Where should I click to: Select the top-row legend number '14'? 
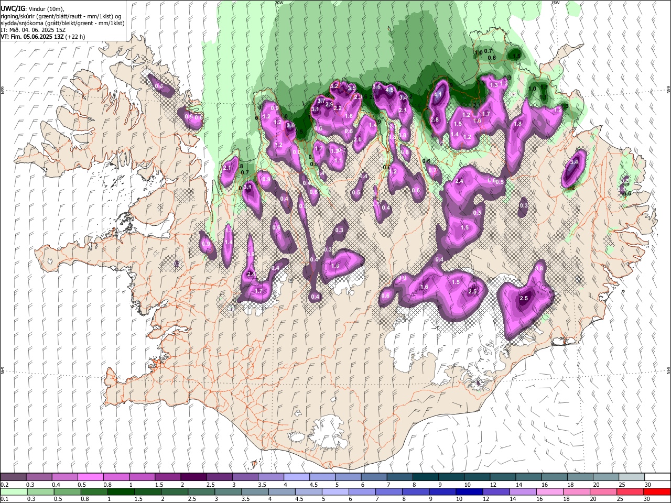click(x=519, y=485)
